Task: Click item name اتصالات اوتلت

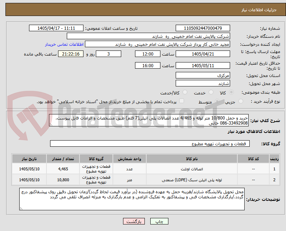Action: [192, 169]
